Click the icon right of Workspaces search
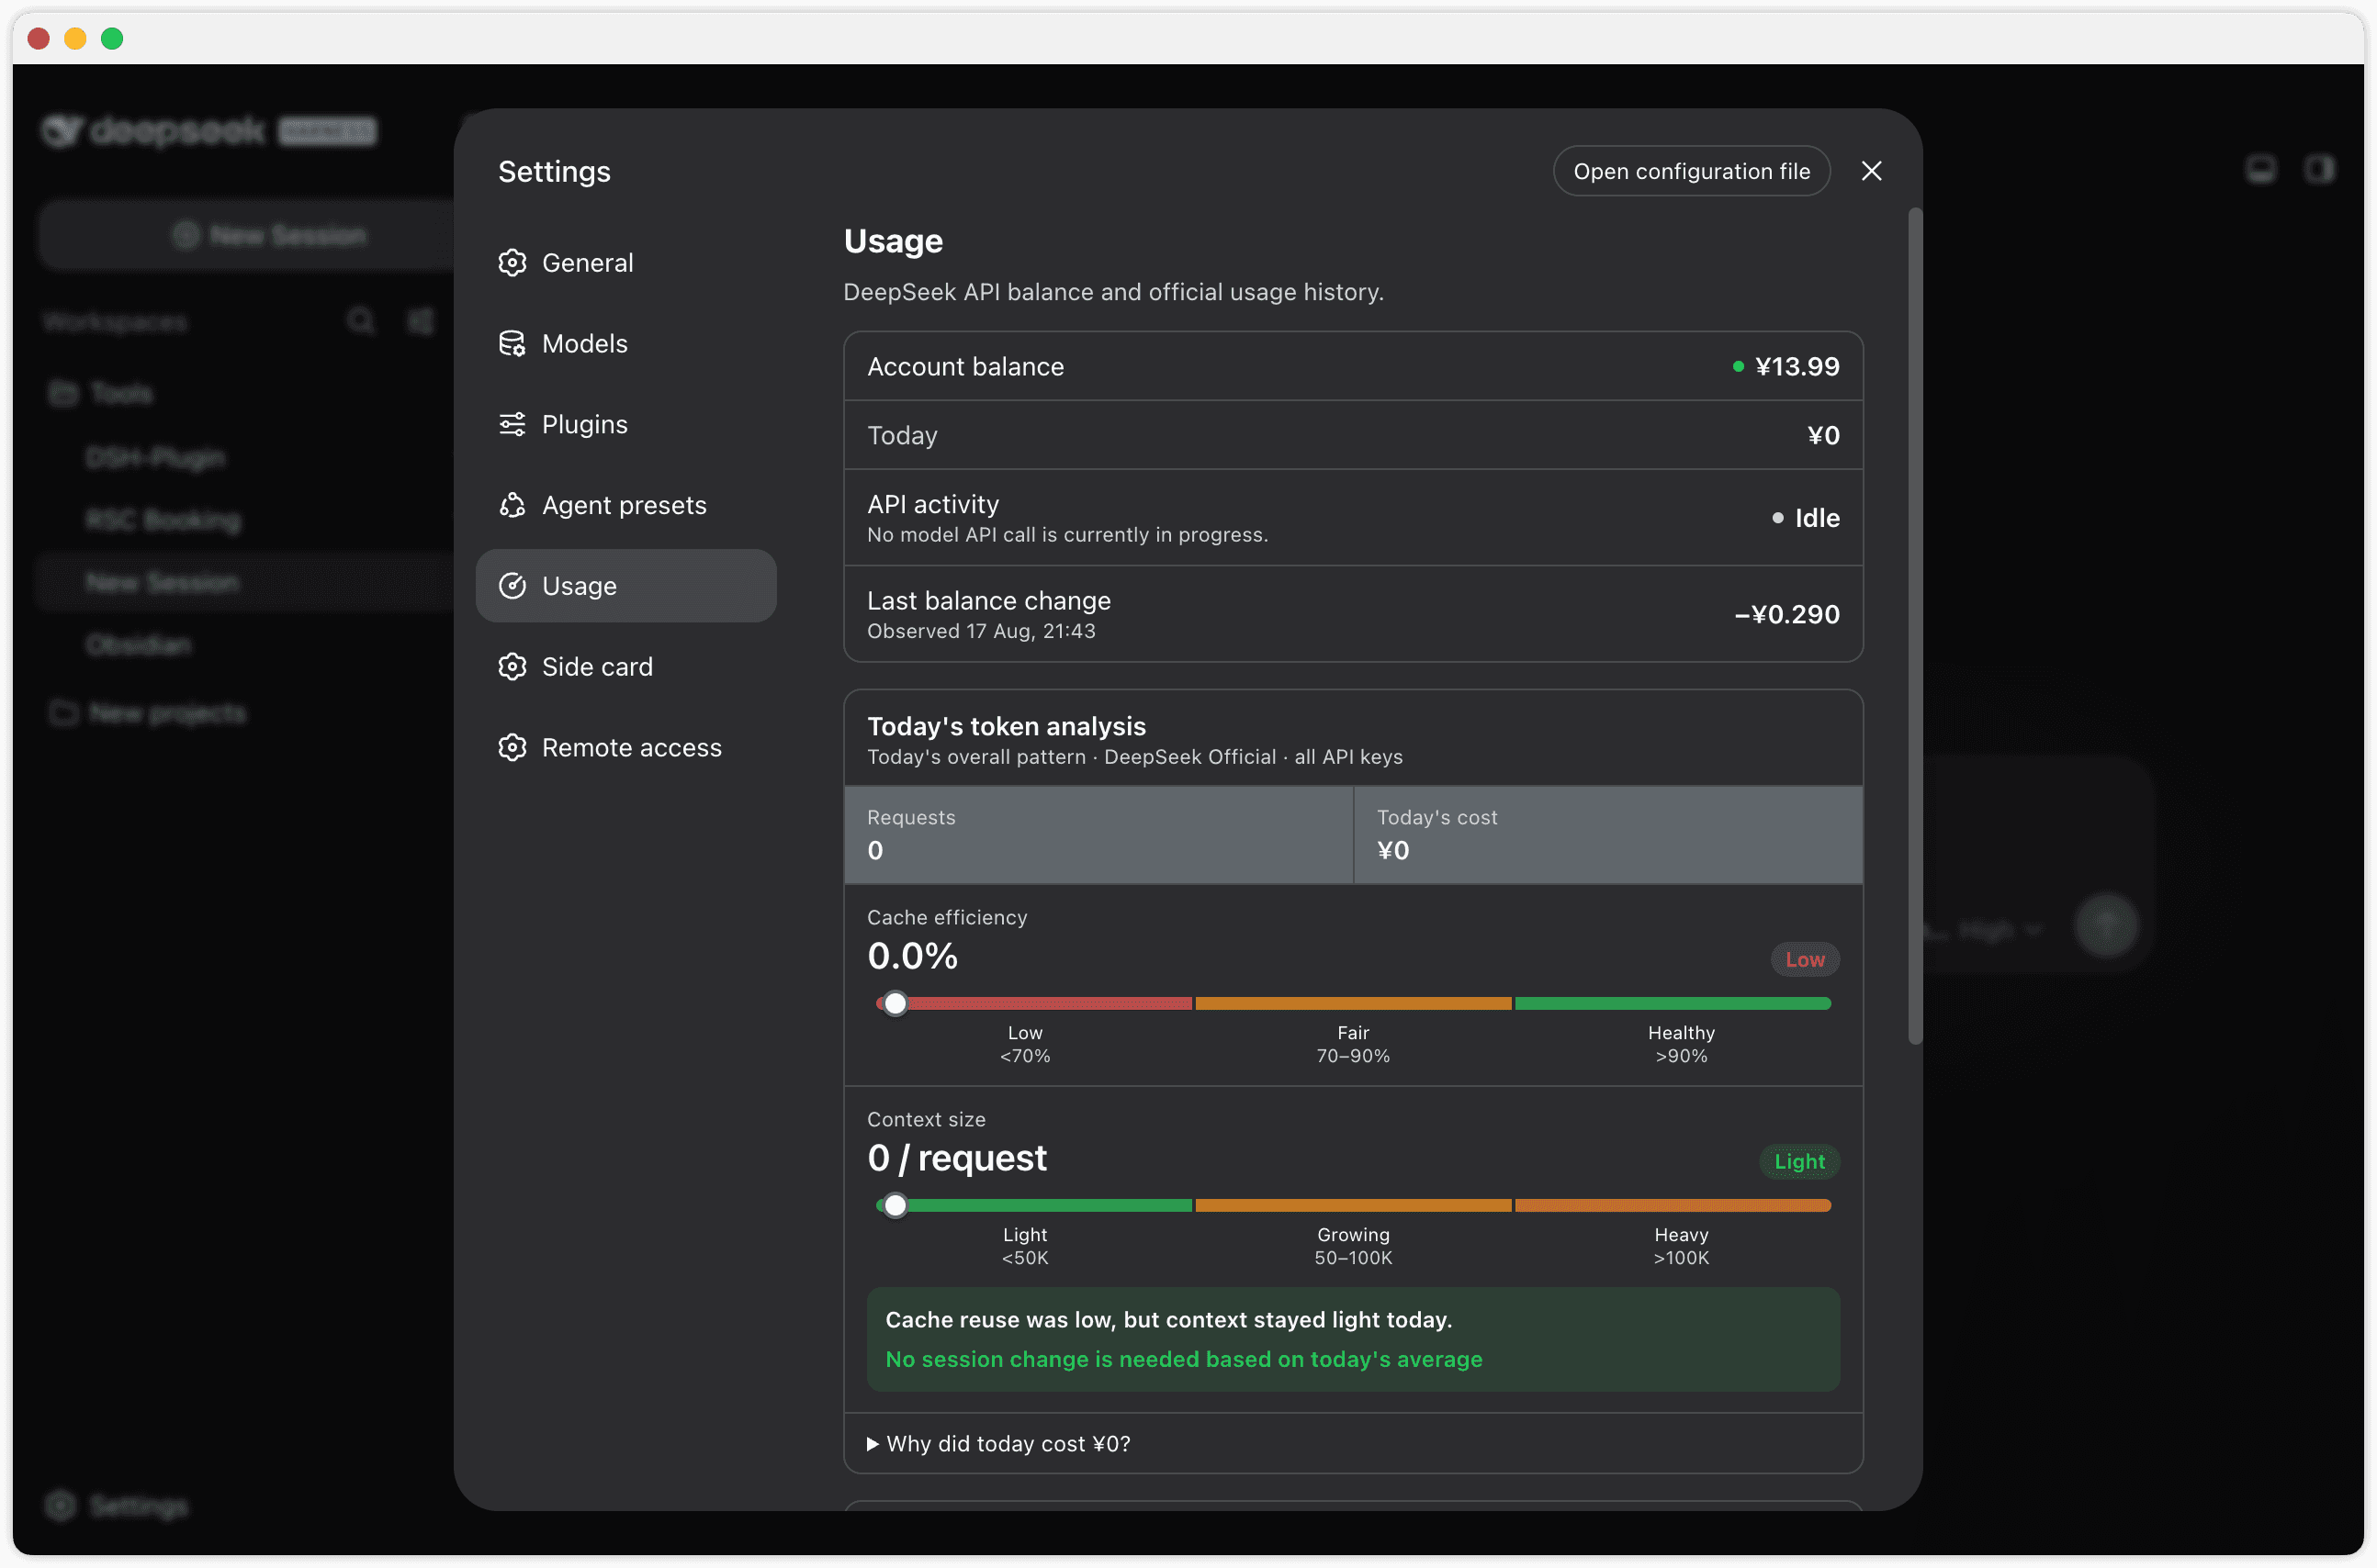 point(422,321)
